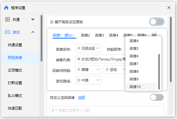Select 英雄10 from the overflow list
Screen dimensions: 177x119
pyautogui.click(x=135, y=87)
